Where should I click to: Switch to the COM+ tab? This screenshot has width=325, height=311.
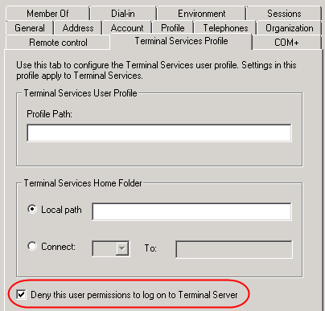tap(286, 43)
